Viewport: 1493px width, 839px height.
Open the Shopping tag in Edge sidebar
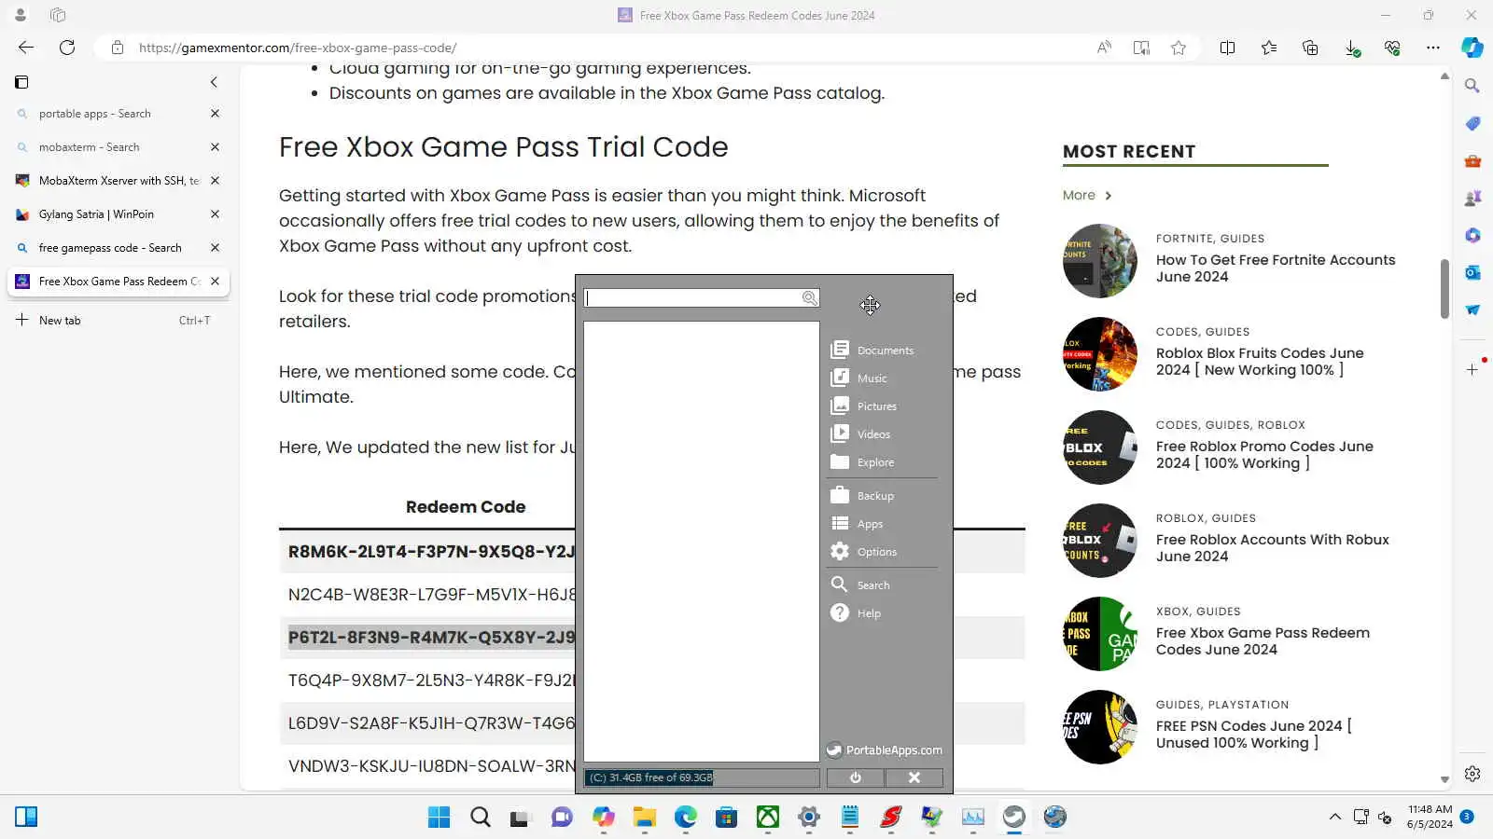1472,123
